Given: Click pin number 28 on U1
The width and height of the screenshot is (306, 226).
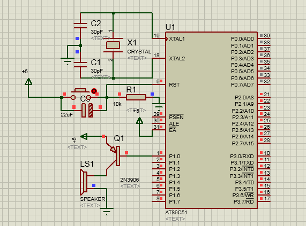Looking at the screenshot, I should (267, 140).
